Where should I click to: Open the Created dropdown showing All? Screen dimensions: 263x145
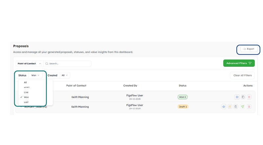pos(65,75)
